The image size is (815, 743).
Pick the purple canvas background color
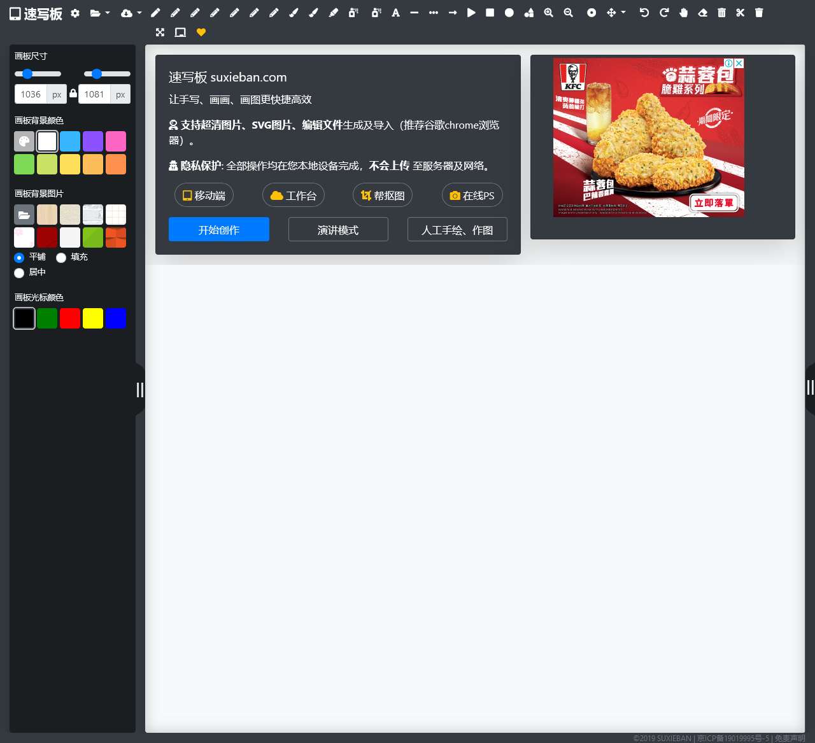(x=93, y=141)
